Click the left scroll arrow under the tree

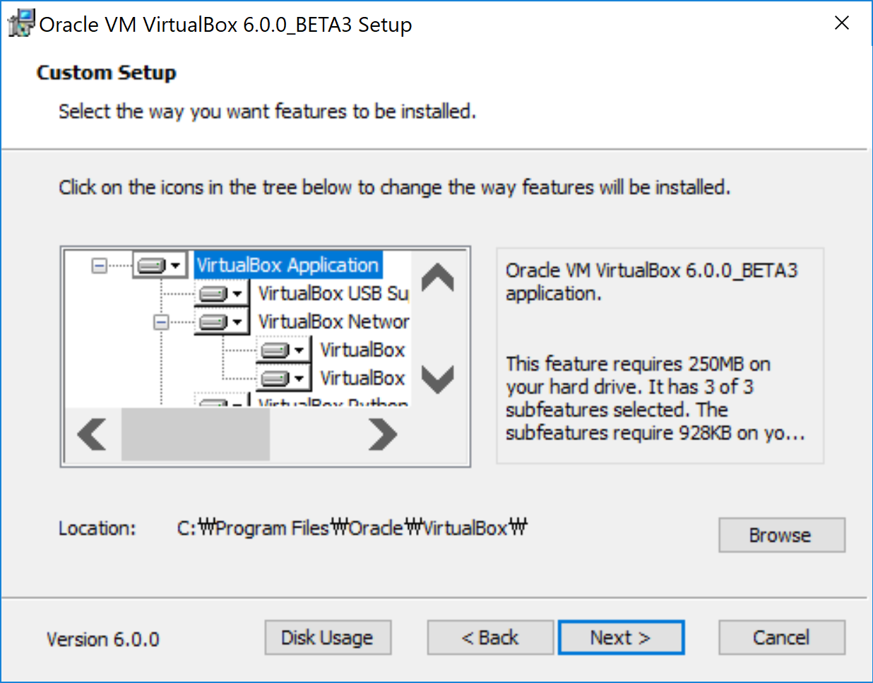pyautogui.click(x=92, y=434)
